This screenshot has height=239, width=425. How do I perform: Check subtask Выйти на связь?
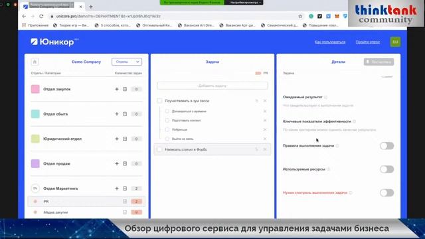tap(167, 139)
